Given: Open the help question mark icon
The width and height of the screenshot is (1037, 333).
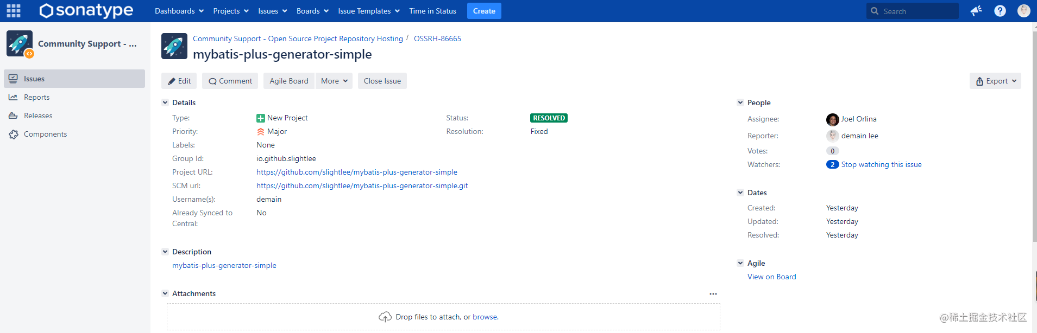Looking at the screenshot, I should [1000, 11].
